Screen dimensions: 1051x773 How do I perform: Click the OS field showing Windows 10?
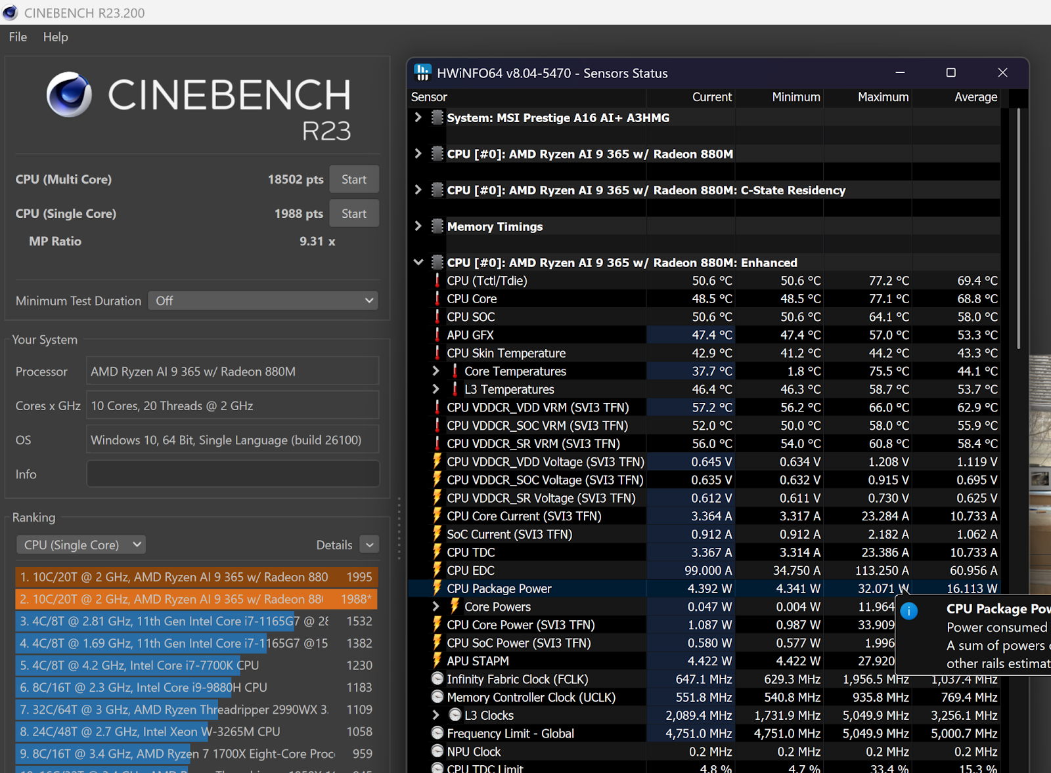pyautogui.click(x=233, y=440)
